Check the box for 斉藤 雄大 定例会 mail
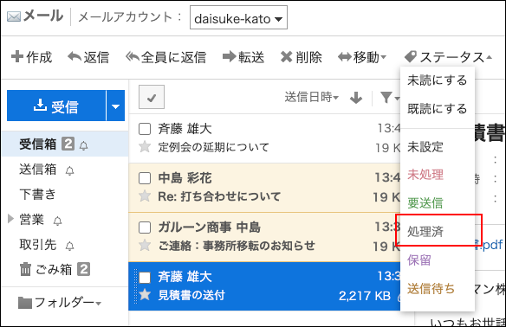 point(145,129)
